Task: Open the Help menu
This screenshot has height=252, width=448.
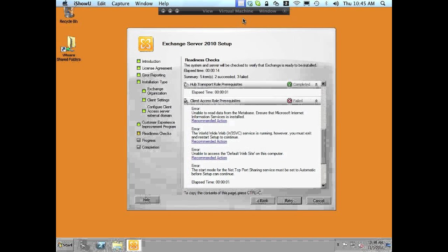Action: coord(163,3)
